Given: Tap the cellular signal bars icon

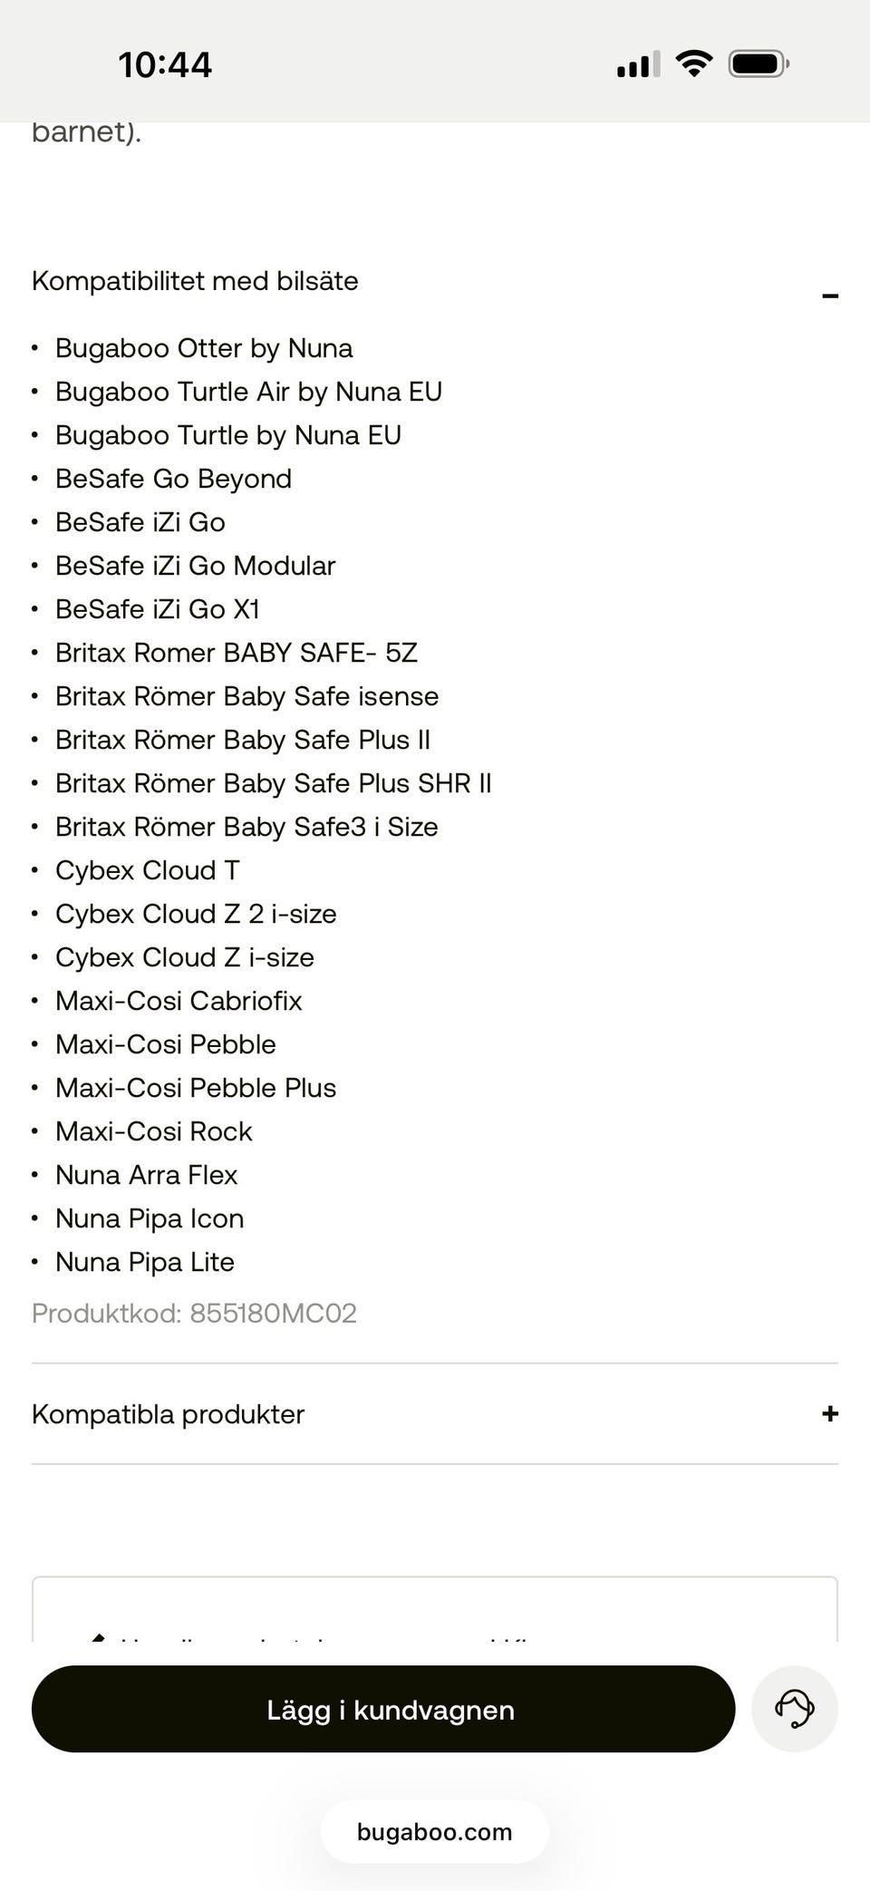Looking at the screenshot, I should point(638,65).
